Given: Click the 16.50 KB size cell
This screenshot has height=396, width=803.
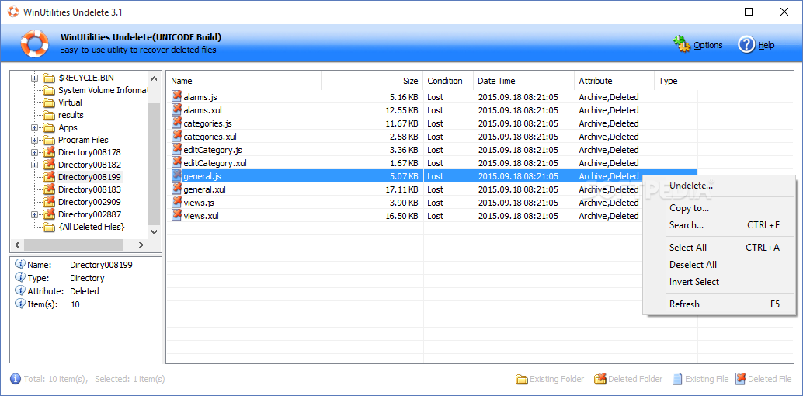Looking at the screenshot, I should pos(401,216).
